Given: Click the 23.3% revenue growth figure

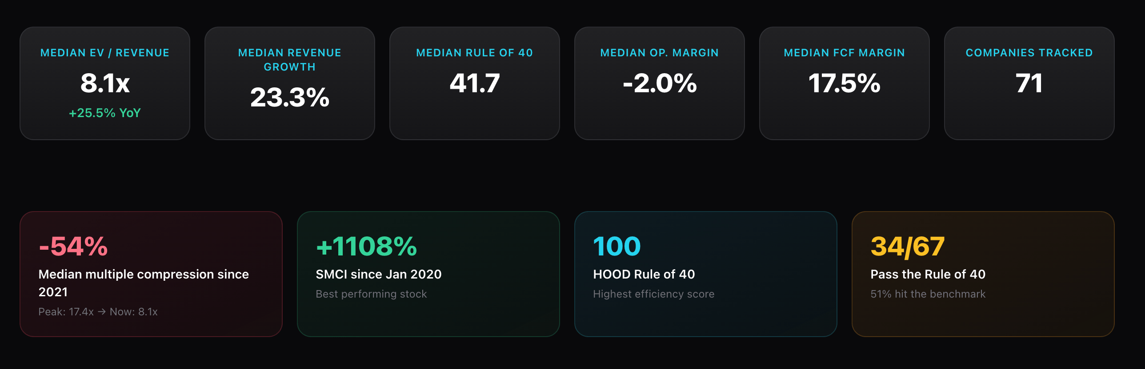Looking at the screenshot, I should tap(289, 97).
